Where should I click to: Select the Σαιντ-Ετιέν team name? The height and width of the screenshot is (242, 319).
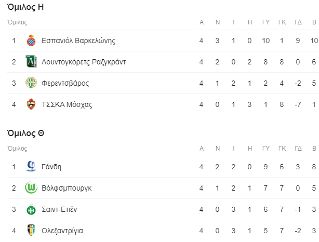pyautogui.click(x=59, y=209)
